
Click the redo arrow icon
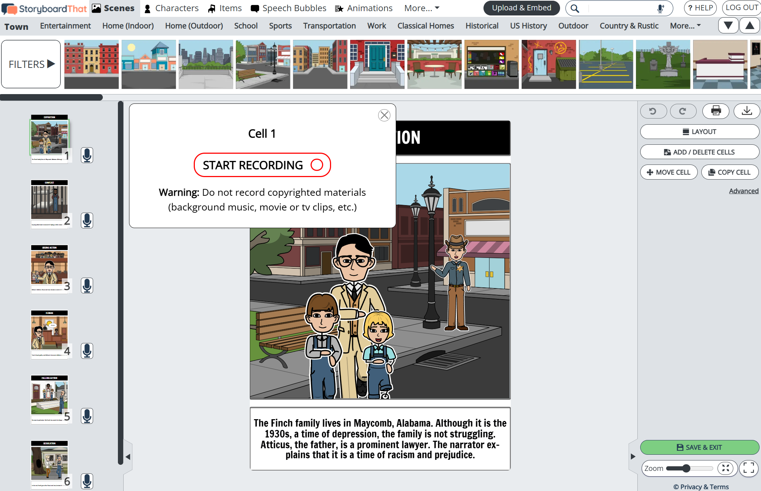click(683, 111)
